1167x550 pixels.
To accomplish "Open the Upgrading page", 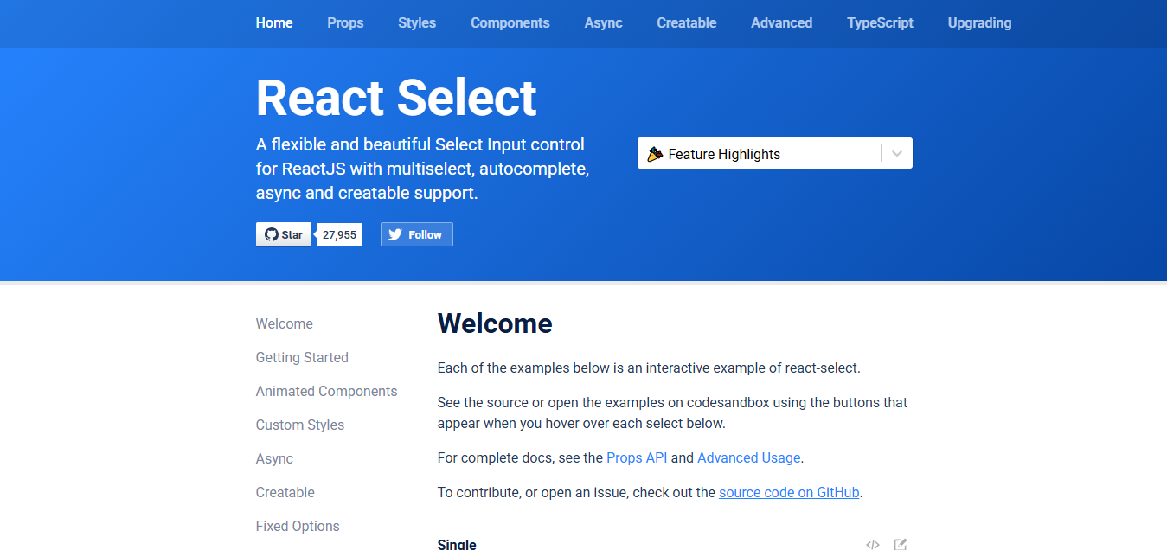I will pos(979,23).
